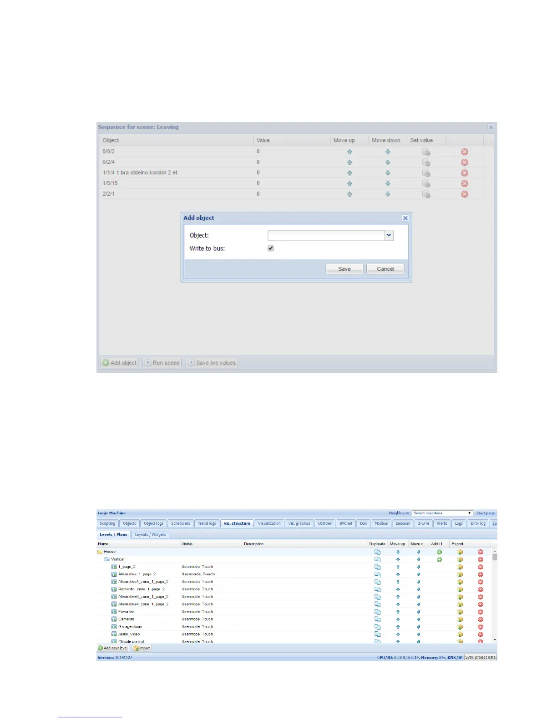The width and height of the screenshot is (557, 721).
Task: Set value for 1/1/4 bra otdelno koridor
Action: coord(426,173)
